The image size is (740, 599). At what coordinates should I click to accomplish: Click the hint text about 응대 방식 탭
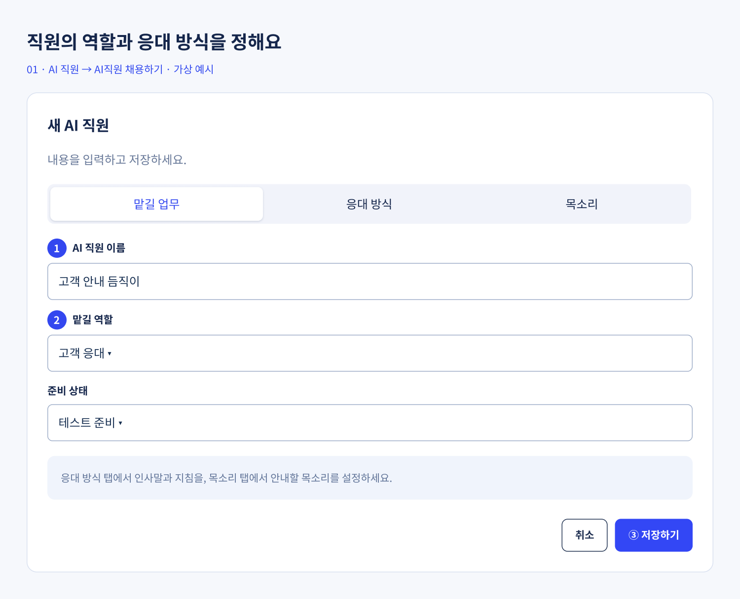(x=226, y=478)
